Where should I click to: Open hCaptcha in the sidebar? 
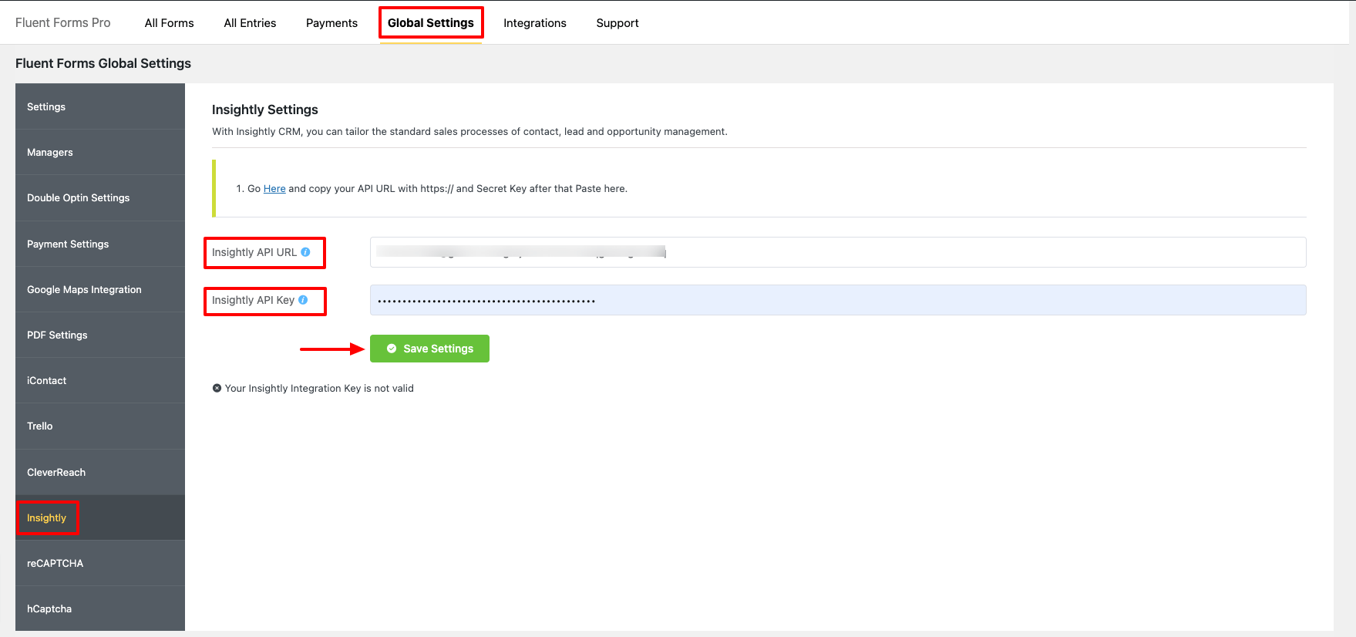coord(100,608)
